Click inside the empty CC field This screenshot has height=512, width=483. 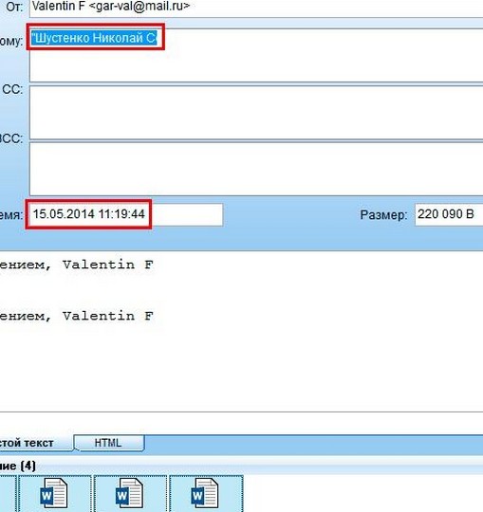click(256, 112)
